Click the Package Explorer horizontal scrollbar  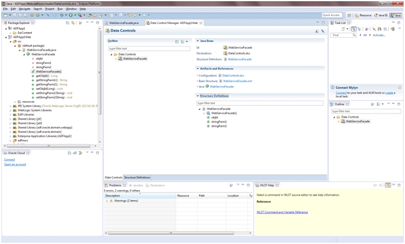pyautogui.click(x=49, y=146)
